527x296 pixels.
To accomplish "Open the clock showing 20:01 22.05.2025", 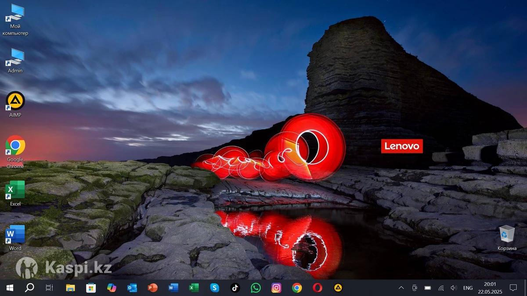I will click(490, 288).
